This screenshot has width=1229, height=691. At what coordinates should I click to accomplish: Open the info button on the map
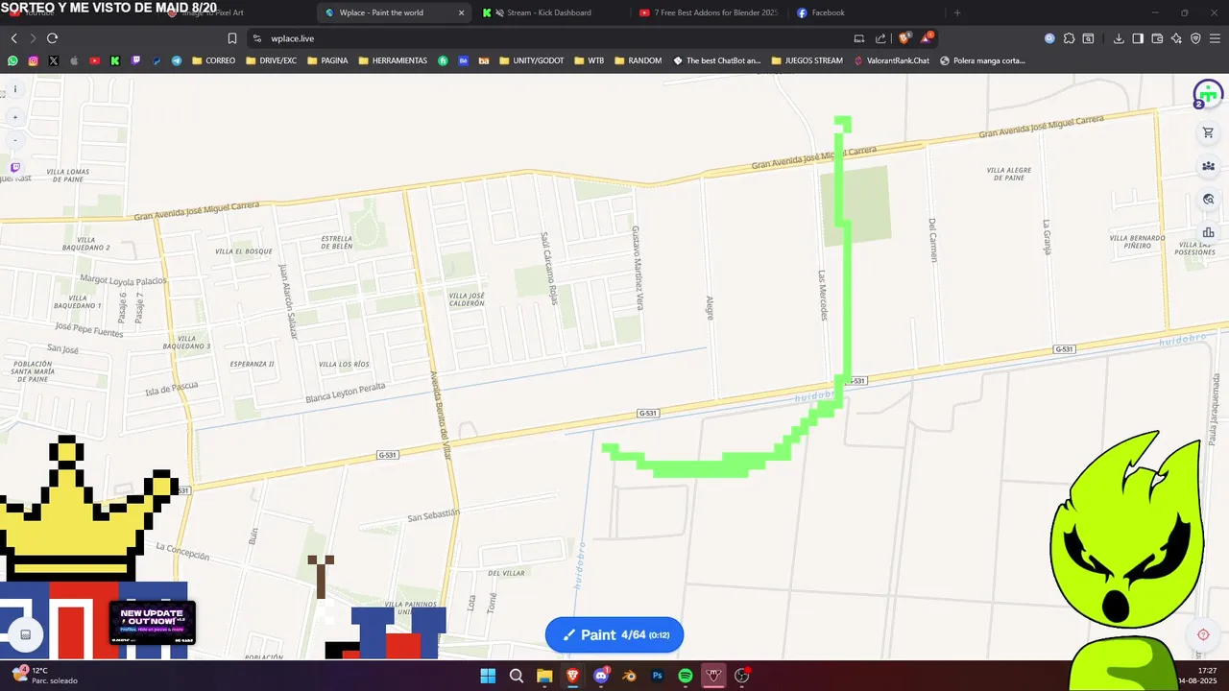pyautogui.click(x=14, y=89)
